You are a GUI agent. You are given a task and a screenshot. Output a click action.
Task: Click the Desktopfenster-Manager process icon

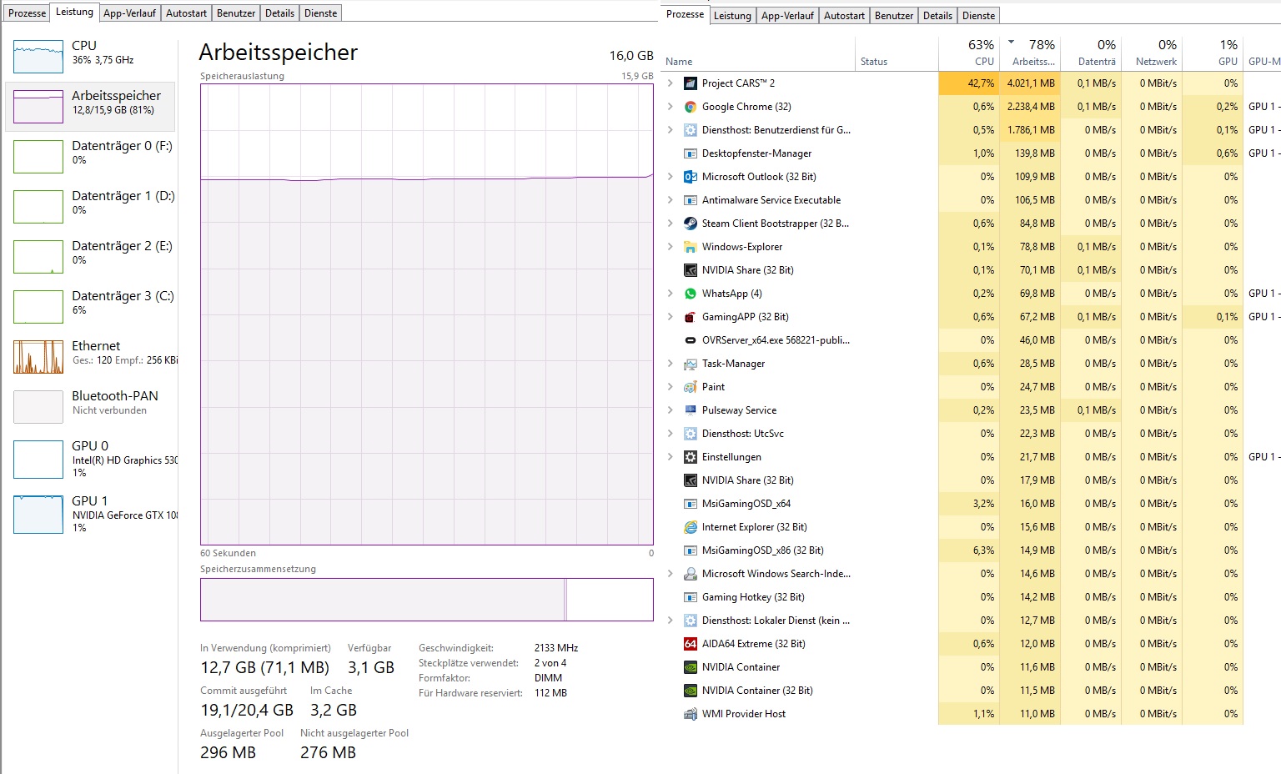[x=690, y=153]
